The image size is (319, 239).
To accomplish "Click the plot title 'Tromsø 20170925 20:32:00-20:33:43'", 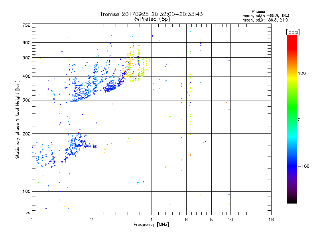I will (x=151, y=14).
